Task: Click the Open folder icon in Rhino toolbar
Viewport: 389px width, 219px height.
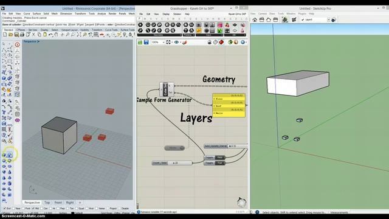Action: tap(10, 35)
